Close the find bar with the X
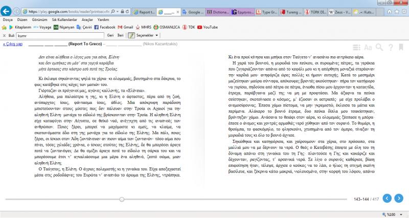Viewport: 409px width, 218px height. coord(4,35)
